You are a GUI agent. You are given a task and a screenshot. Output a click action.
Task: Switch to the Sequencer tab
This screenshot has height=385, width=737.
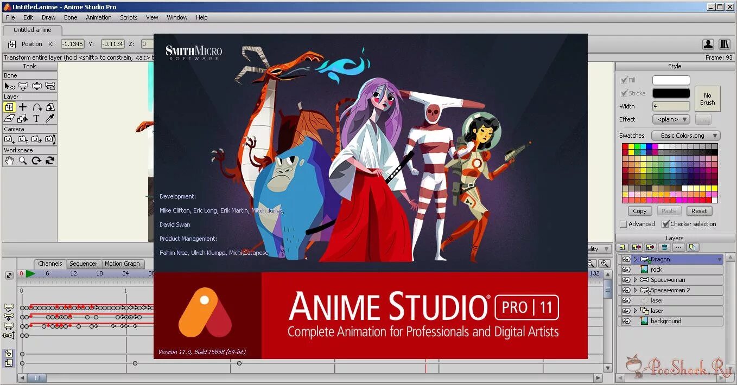point(83,264)
